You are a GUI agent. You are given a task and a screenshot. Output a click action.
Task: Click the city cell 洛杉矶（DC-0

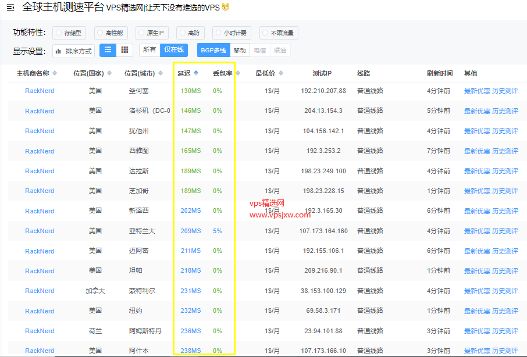(149, 110)
